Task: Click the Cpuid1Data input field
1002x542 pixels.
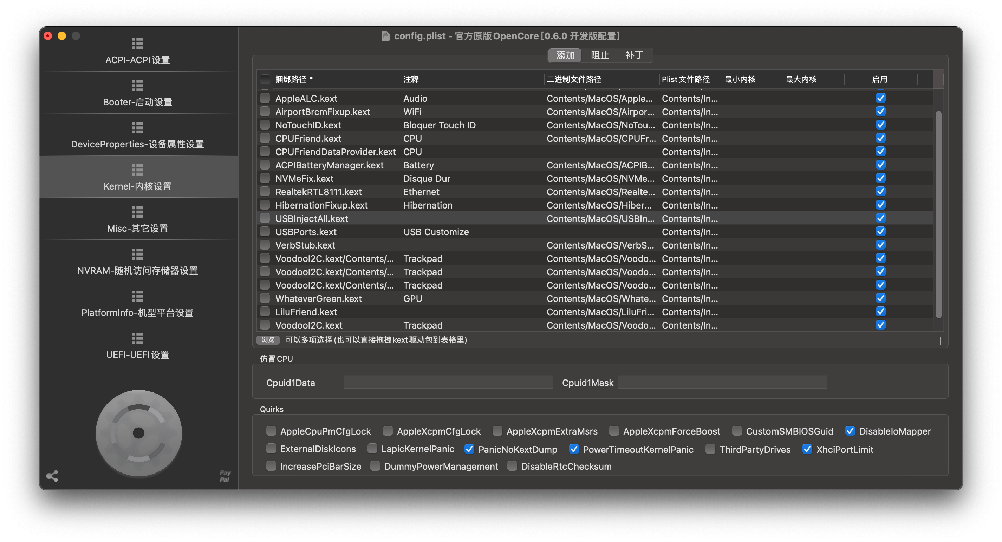Action: pyautogui.click(x=448, y=382)
